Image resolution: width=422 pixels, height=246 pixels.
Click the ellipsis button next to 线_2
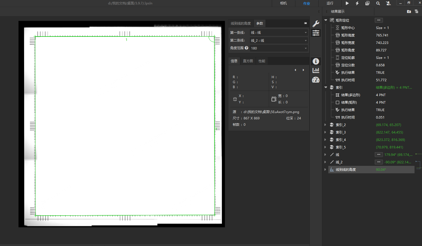[x=378, y=162]
